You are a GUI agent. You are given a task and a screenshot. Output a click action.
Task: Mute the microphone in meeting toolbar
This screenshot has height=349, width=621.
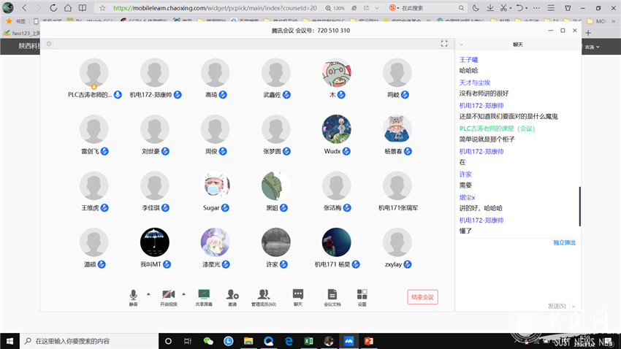[x=133, y=296]
